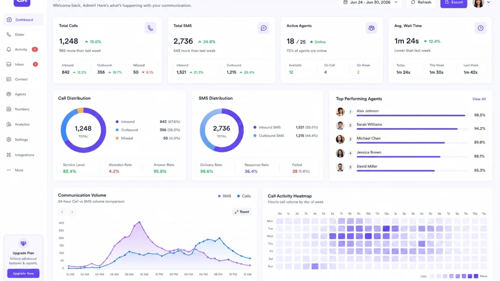Toggle Outbound SMS in SMS Distribution legend

(x=268, y=136)
